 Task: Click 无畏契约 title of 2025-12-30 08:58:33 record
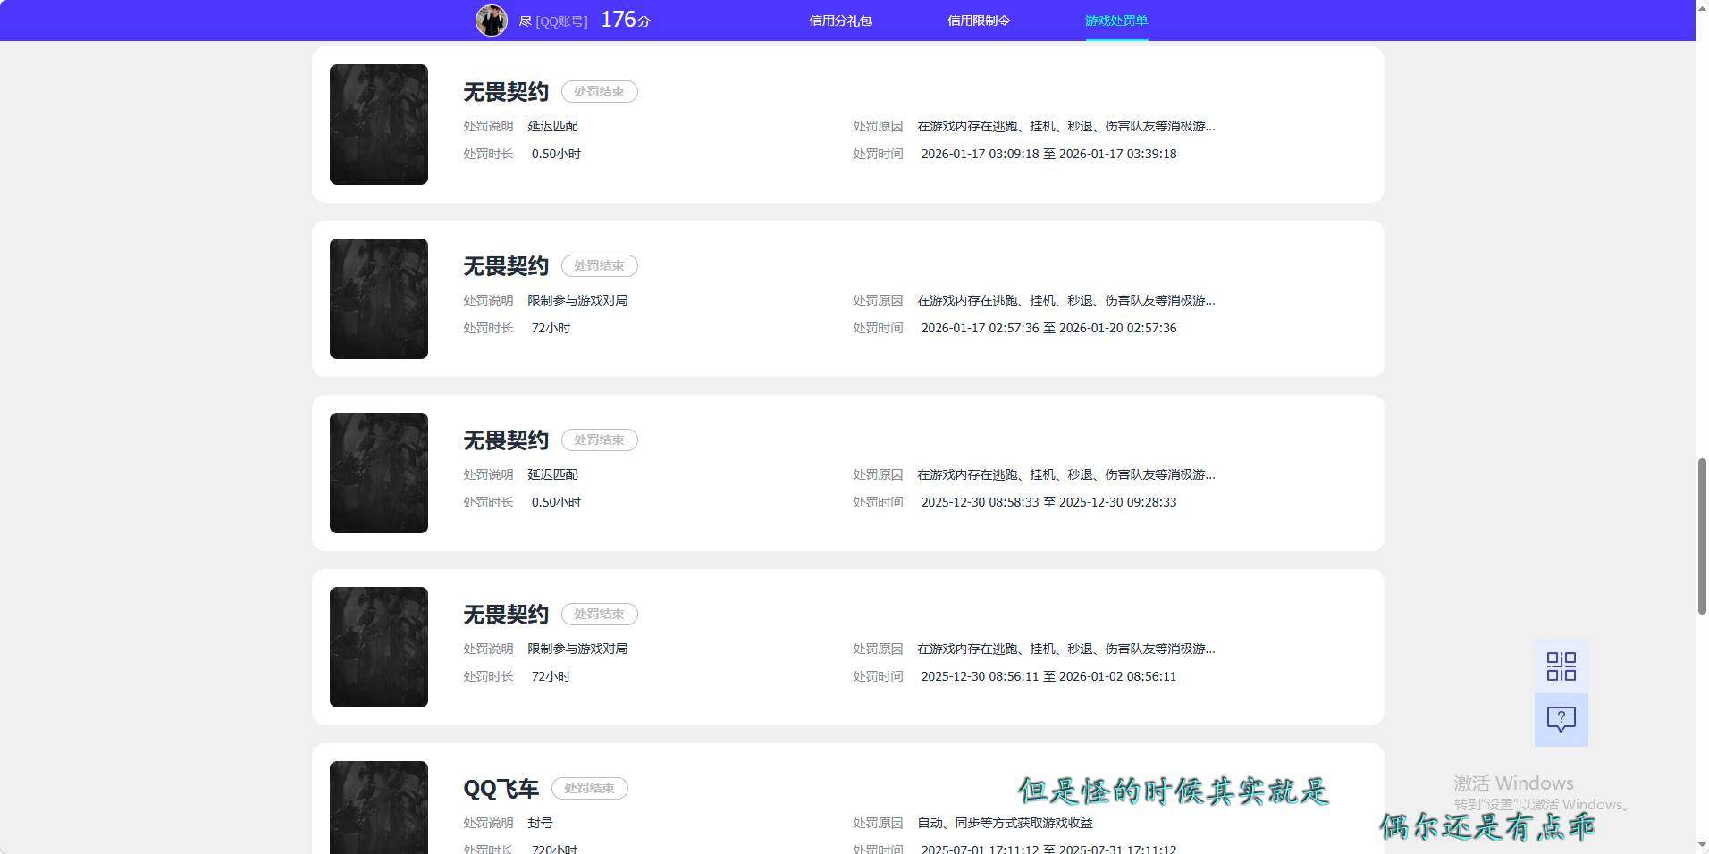pyautogui.click(x=506, y=440)
